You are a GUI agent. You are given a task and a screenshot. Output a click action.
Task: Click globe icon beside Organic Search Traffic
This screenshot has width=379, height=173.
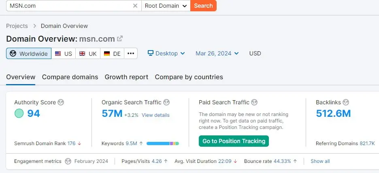166,102
